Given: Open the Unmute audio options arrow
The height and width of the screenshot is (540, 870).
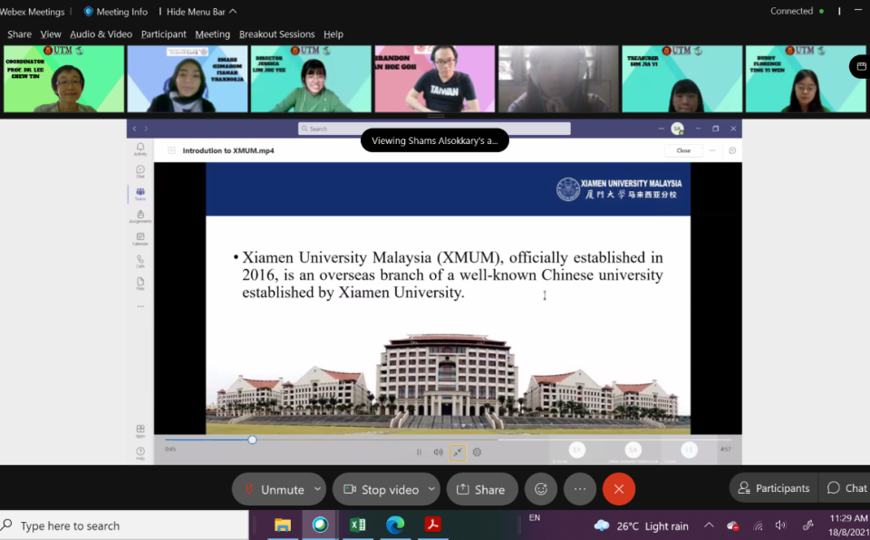Looking at the screenshot, I should (317, 489).
